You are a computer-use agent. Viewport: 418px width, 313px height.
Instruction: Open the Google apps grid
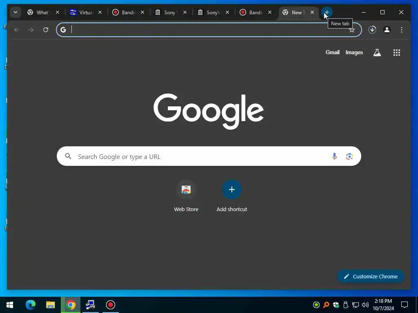pyautogui.click(x=397, y=53)
